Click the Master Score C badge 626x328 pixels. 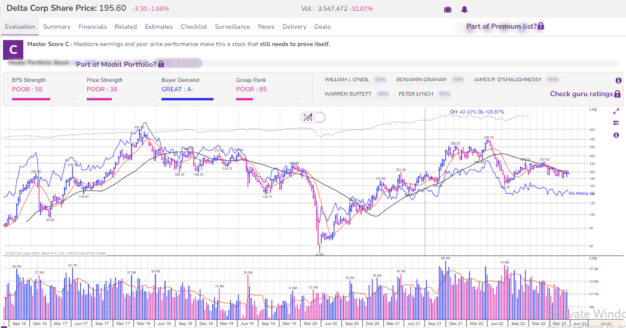click(x=13, y=50)
